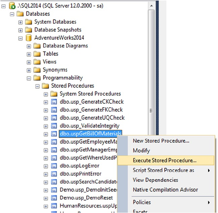Click the procedure icon for uspSearchCandidate

[54, 182]
